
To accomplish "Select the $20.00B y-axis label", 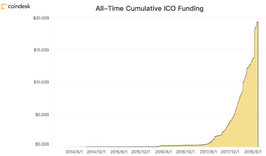I will coord(41,18).
